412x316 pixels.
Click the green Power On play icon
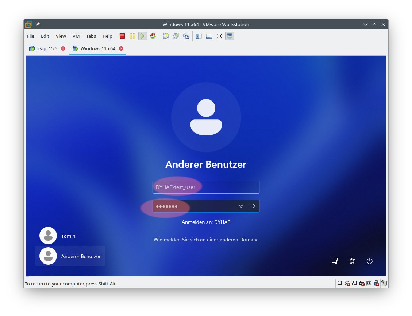[x=143, y=36]
